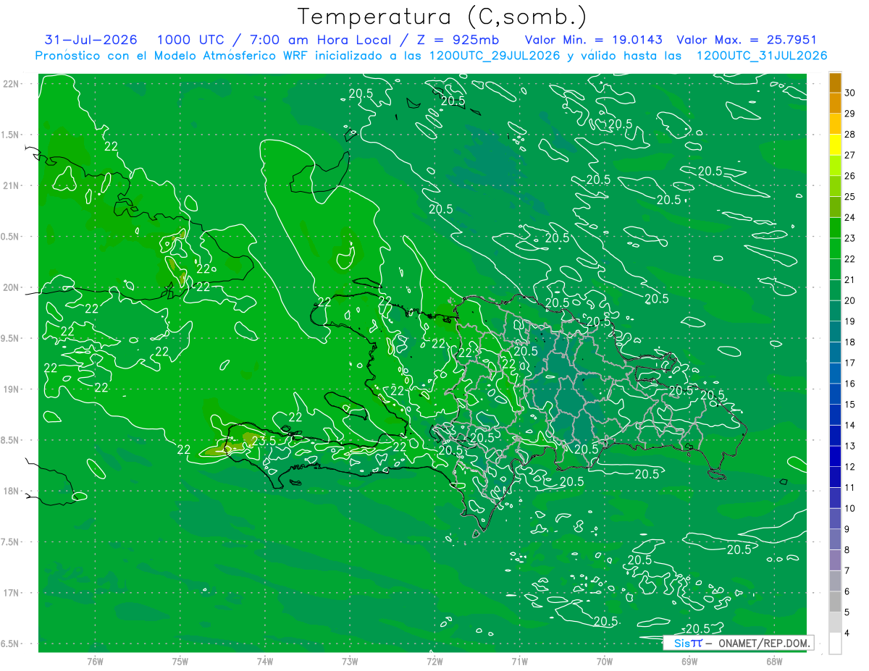
Task: Click latitude axis label "1.5N"
Action: coord(10,135)
